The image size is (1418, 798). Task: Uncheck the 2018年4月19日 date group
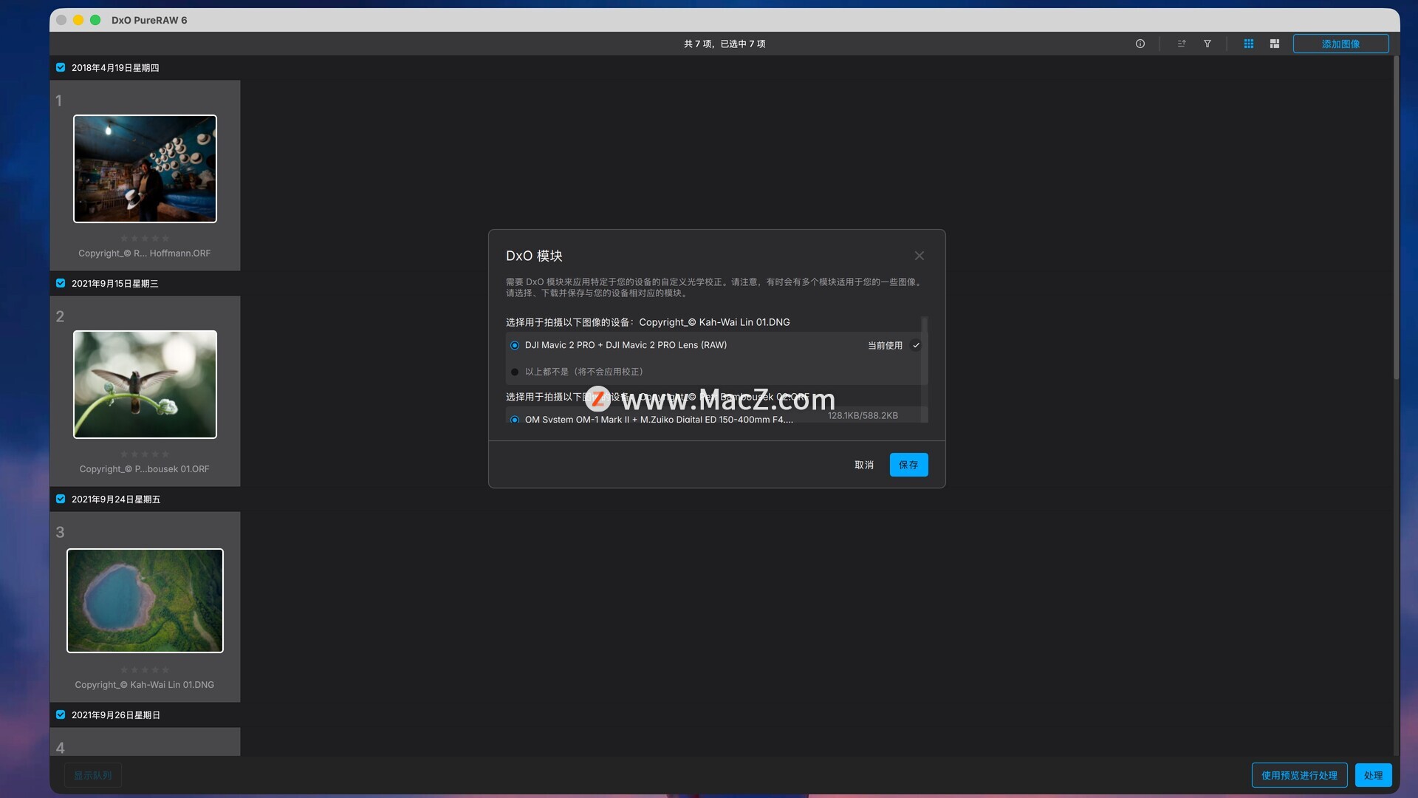tap(61, 67)
